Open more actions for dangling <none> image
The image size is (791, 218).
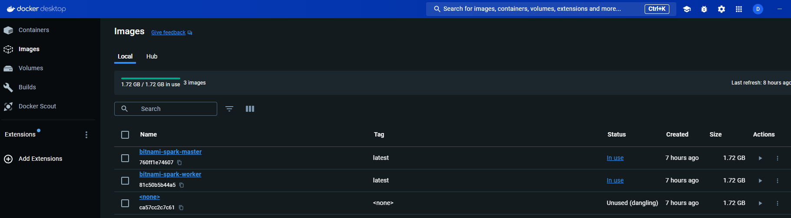778,203
